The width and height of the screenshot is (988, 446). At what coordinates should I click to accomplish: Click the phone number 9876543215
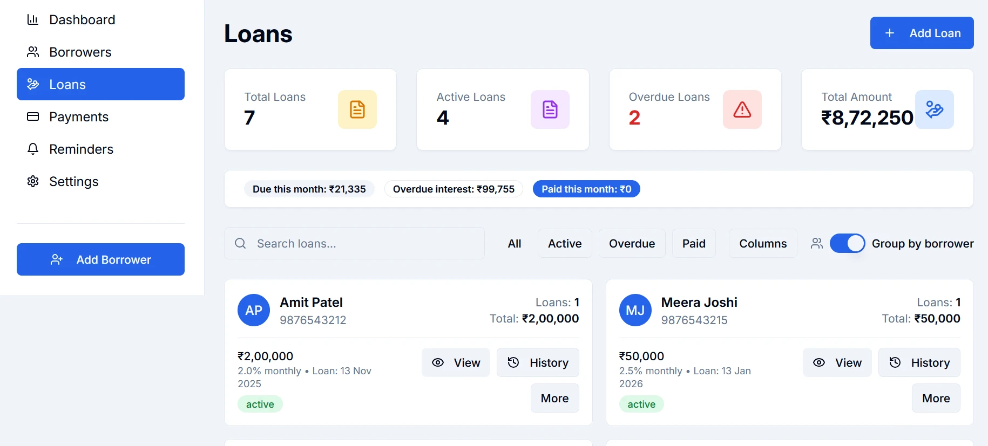point(694,320)
